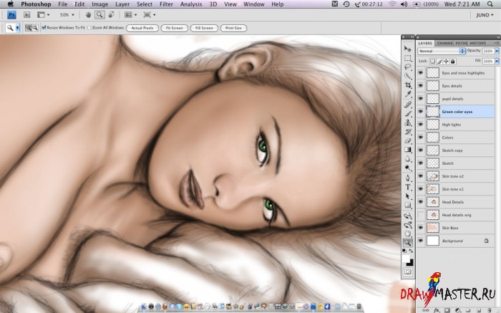501x313 pixels.
Task: Toggle Quick Mask mode button
Action: click(x=408, y=271)
